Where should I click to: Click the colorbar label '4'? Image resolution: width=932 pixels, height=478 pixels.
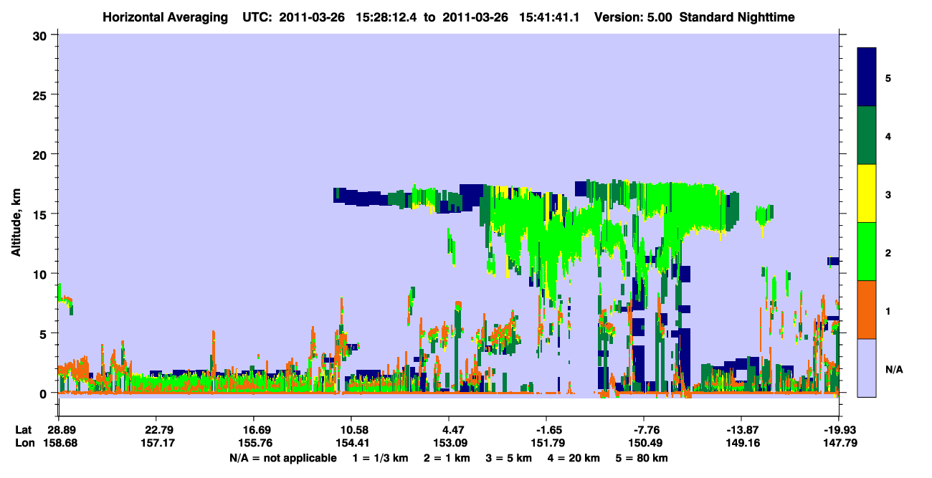click(x=888, y=135)
